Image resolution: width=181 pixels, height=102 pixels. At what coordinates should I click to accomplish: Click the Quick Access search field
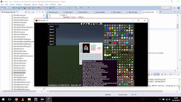pyautogui.click(x=166, y=8)
